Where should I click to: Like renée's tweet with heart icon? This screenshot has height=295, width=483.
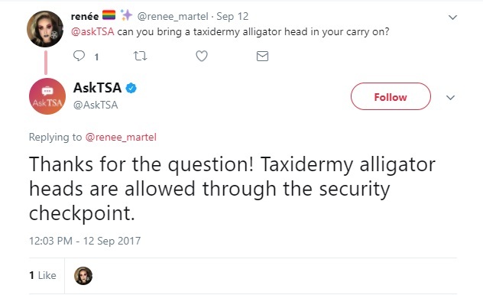[202, 56]
